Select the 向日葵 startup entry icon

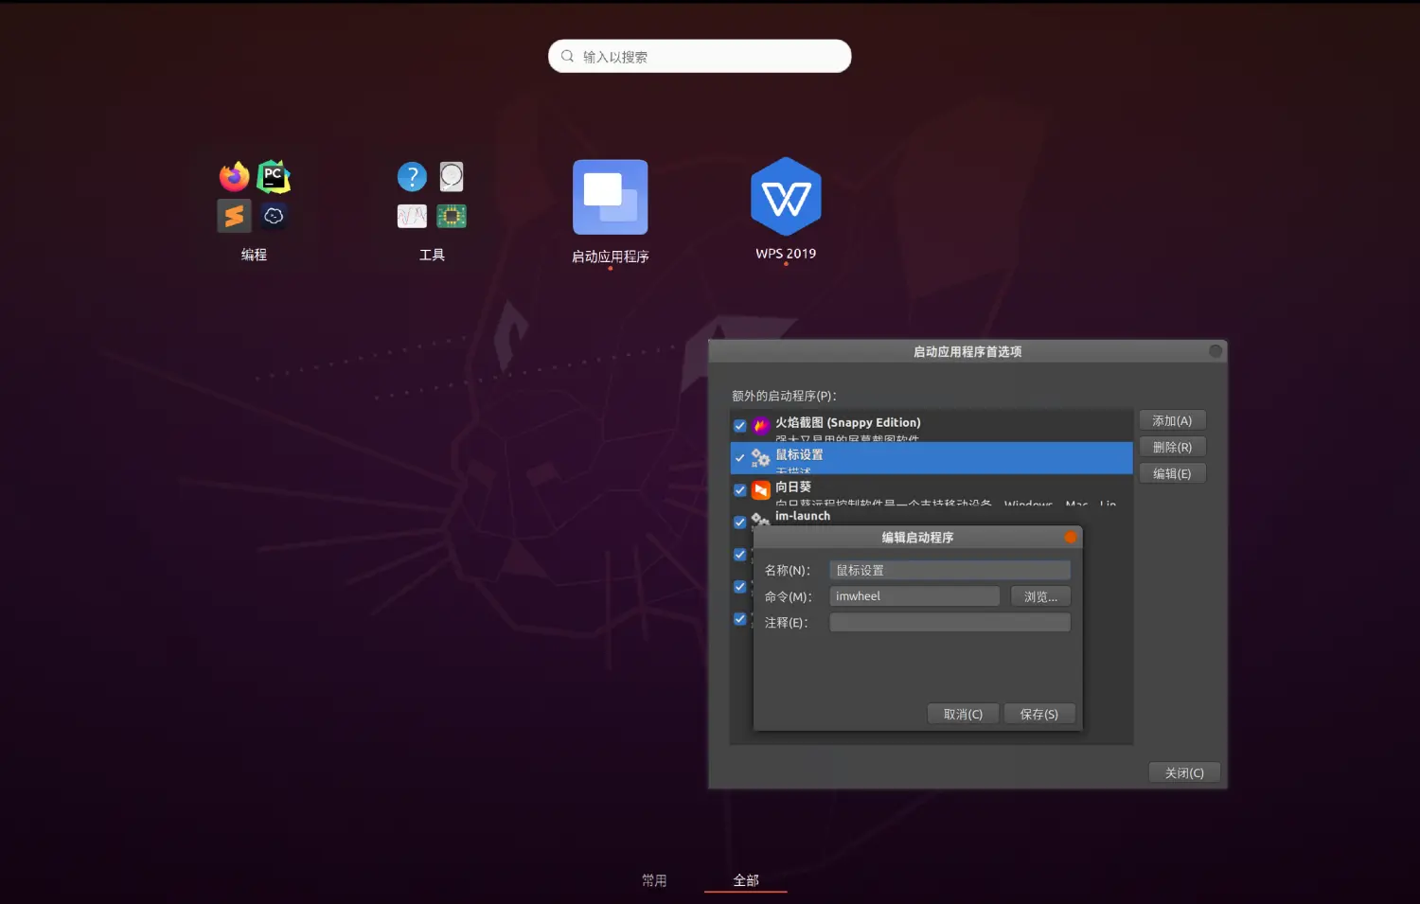point(761,490)
